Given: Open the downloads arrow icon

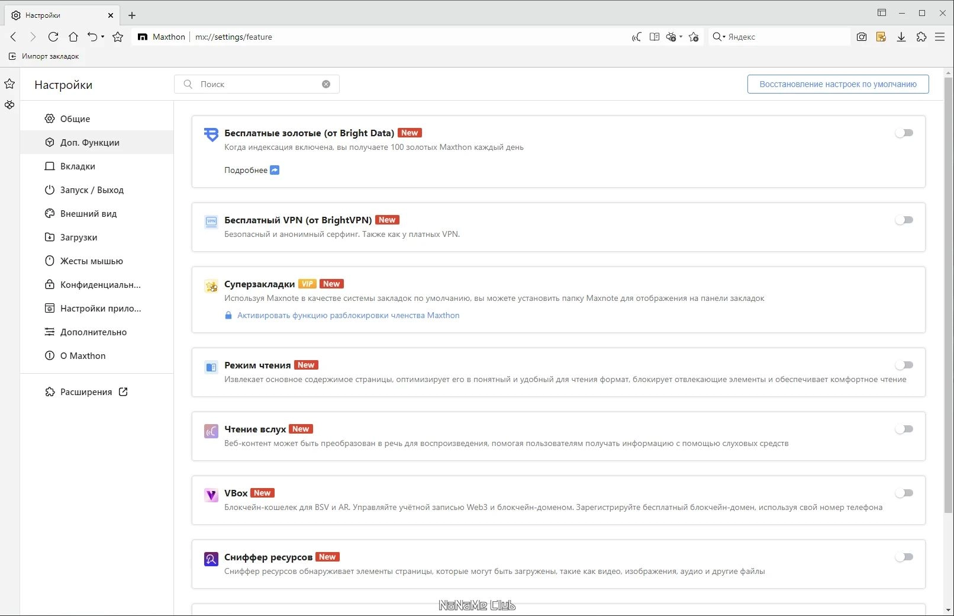Looking at the screenshot, I should pyautogui.click(x=901, y=37).
